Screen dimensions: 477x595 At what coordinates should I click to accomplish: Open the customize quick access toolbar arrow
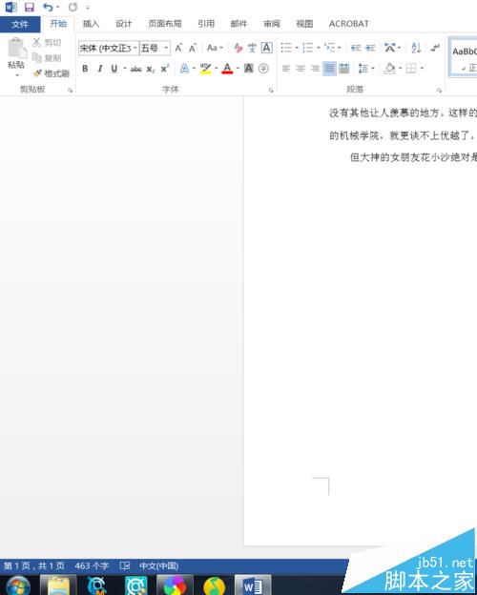(x=88, y=8)
